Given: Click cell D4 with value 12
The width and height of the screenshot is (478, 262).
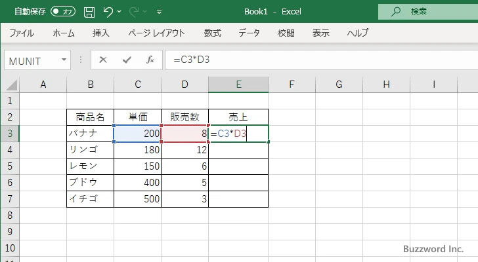Looking at the screenshot, I should [x=185, y=150].
